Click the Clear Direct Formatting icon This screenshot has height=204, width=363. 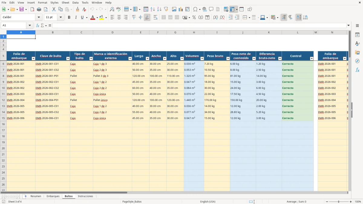click(84, 9)
